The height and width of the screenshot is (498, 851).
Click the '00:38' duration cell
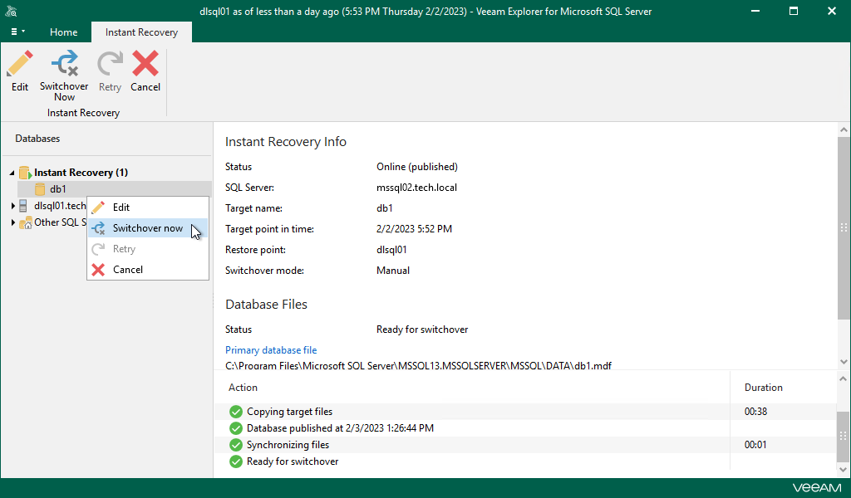pos(755,412)
